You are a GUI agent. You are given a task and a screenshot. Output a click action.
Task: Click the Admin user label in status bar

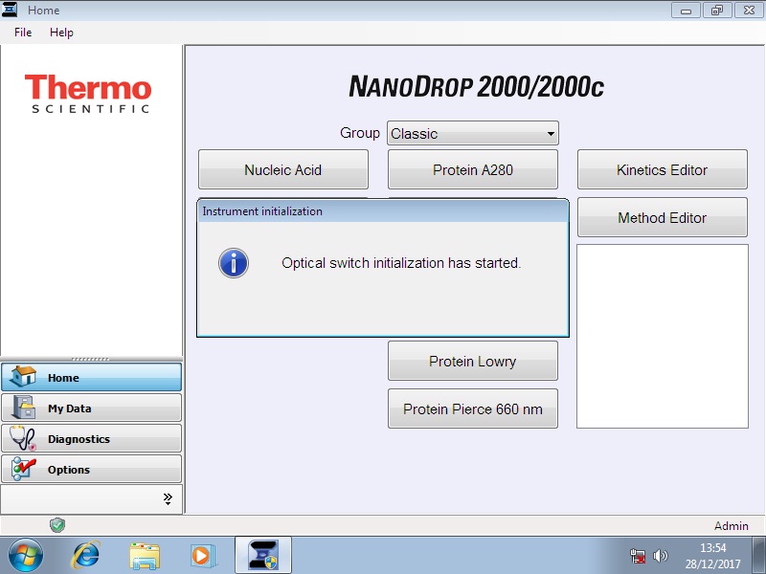[x=731, y=525]
